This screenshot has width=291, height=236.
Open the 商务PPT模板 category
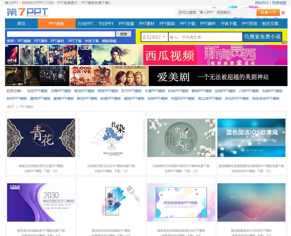click(x=108, y=91)
